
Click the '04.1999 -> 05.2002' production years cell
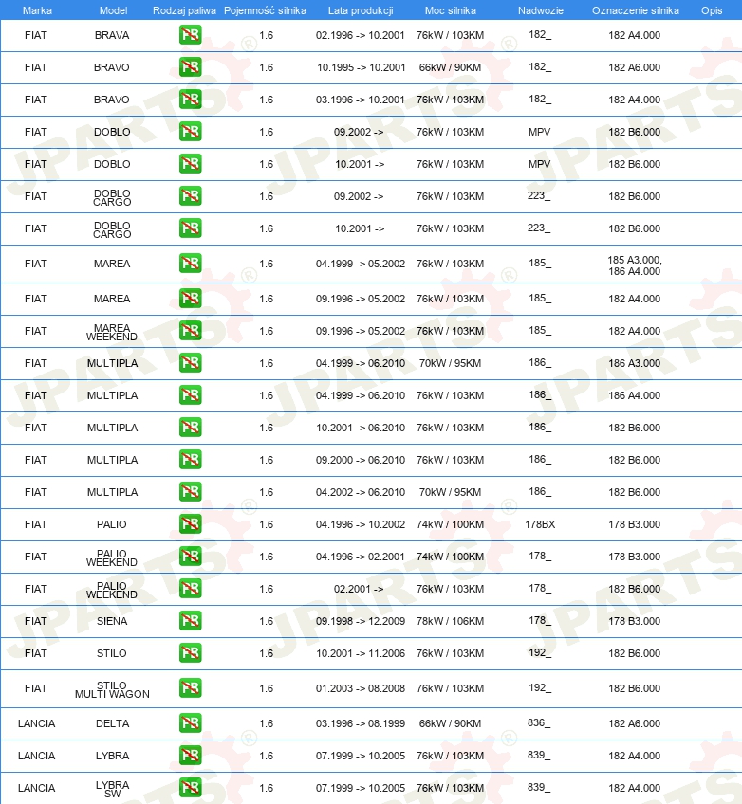click(x=361, y=264)
